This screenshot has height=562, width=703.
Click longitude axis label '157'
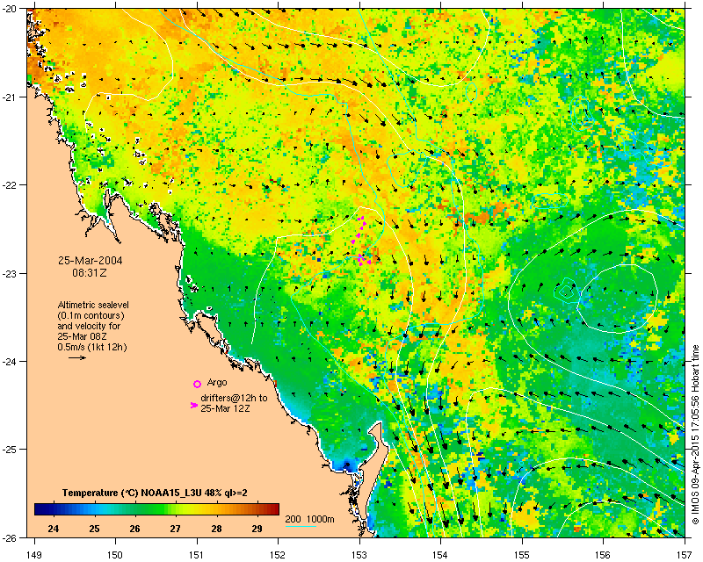685,555
